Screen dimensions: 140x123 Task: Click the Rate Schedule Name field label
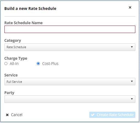click(23, 23)
